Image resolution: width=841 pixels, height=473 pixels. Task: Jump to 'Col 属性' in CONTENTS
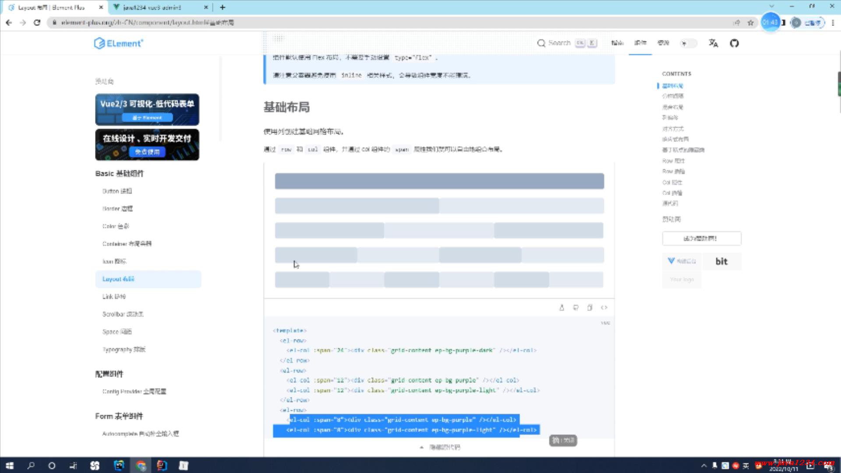(x=672, y=182)
